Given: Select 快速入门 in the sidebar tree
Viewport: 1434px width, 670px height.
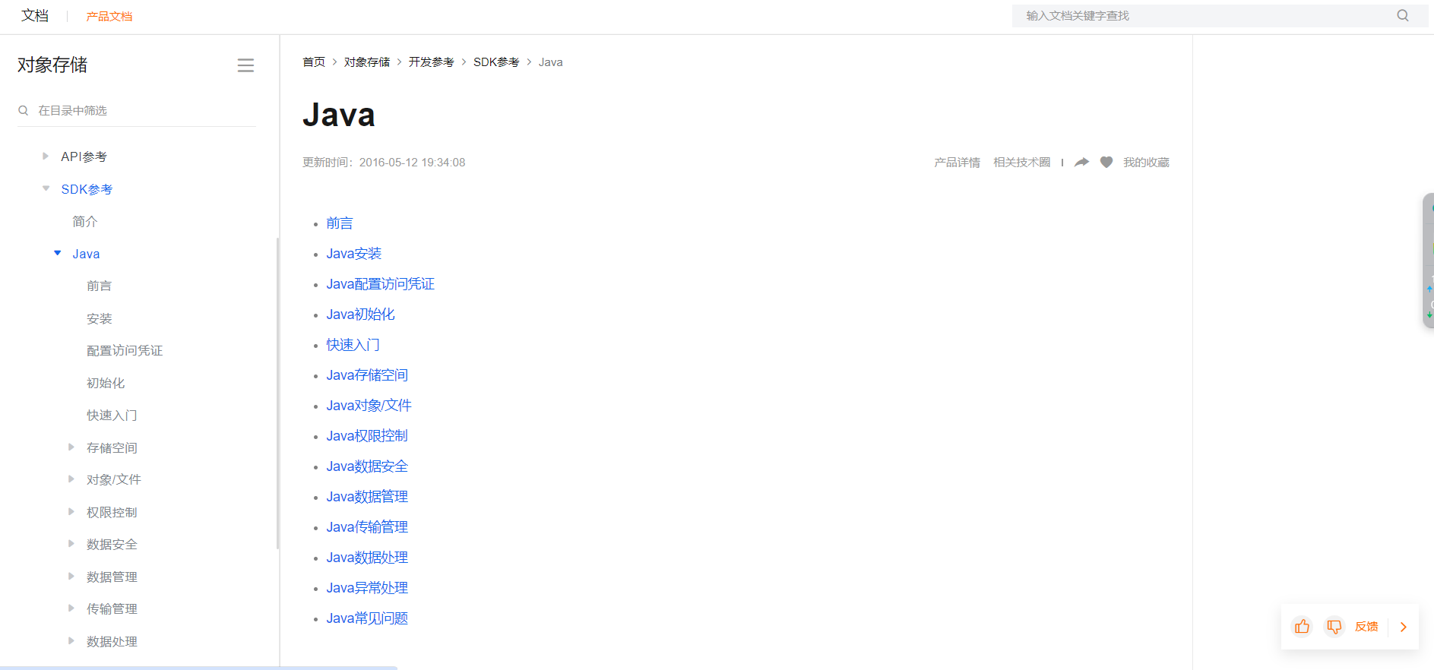Looking at the screenshot, I should 112,415.
